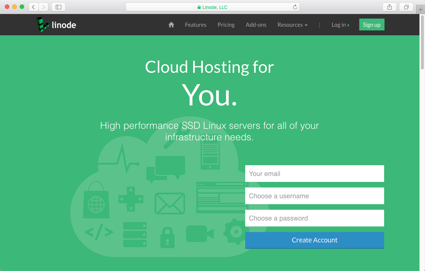Open Safari's Share menu icon
This screenshot has width=425, height=271.
[389, 7]
